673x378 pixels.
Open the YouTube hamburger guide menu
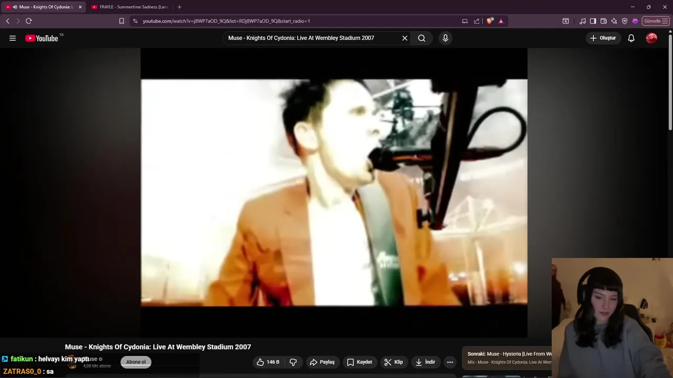(x=13, y=38)
